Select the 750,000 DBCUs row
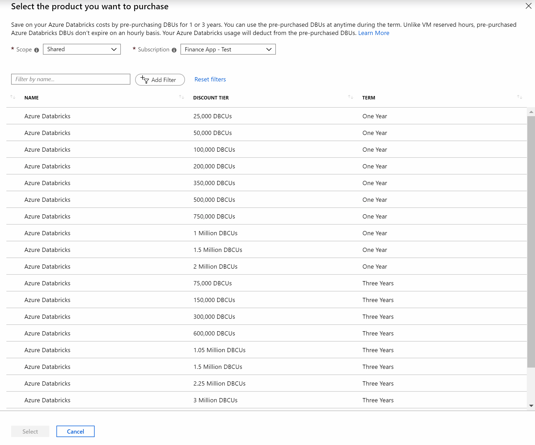 [x=267, y=216]
